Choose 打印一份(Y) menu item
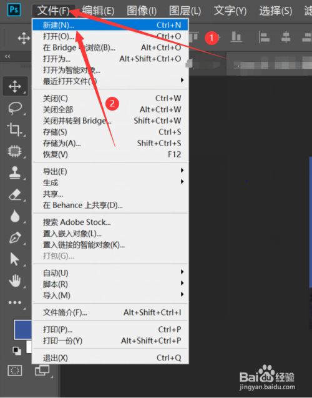This screenshot has height=398, width=312. pos(110,341)
